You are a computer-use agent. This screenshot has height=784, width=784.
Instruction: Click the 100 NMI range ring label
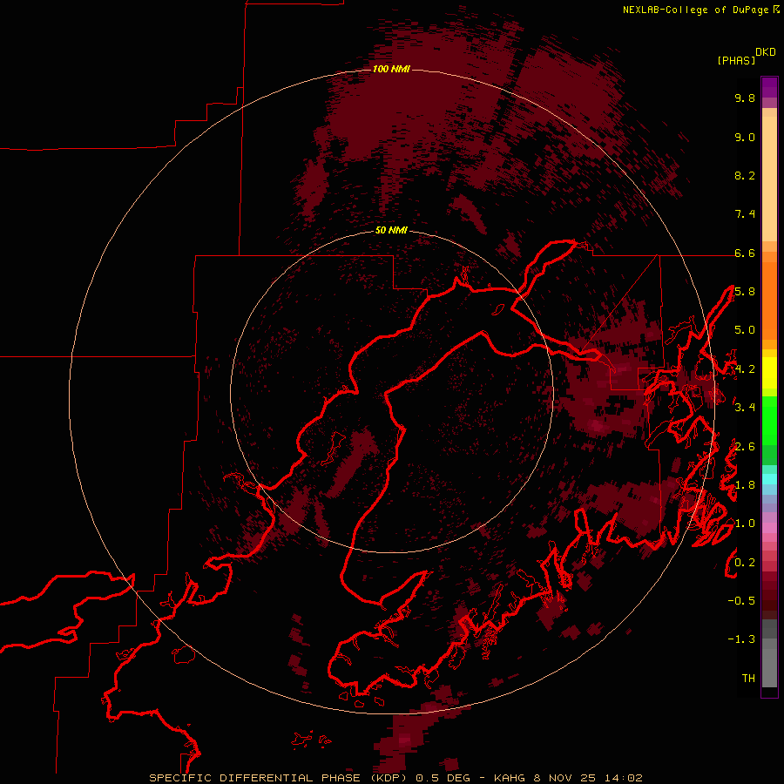391,69
